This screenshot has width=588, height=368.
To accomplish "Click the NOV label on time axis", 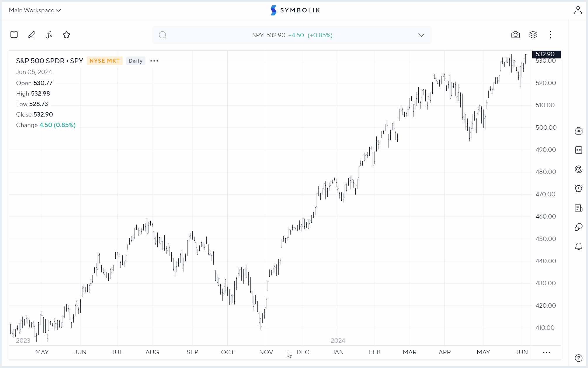I will tap(266, 352).
